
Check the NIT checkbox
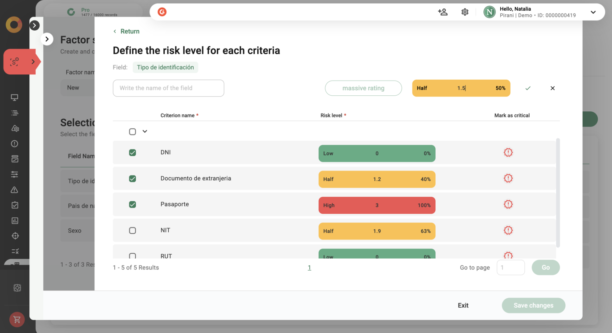click(x=133, y=231)
